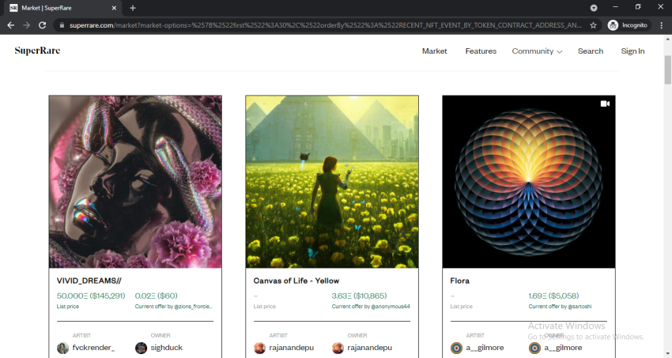
Task: Click the 50.000Ξ ($145,291) list price
Action: (91, 296)
